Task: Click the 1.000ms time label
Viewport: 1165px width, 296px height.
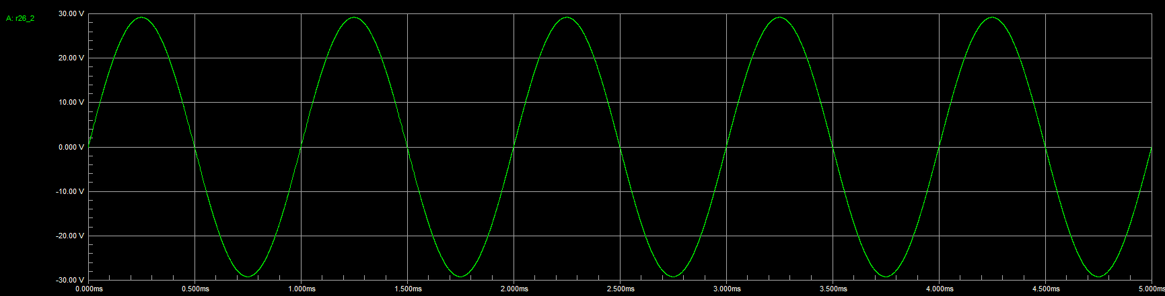Action: click(302, 289)
